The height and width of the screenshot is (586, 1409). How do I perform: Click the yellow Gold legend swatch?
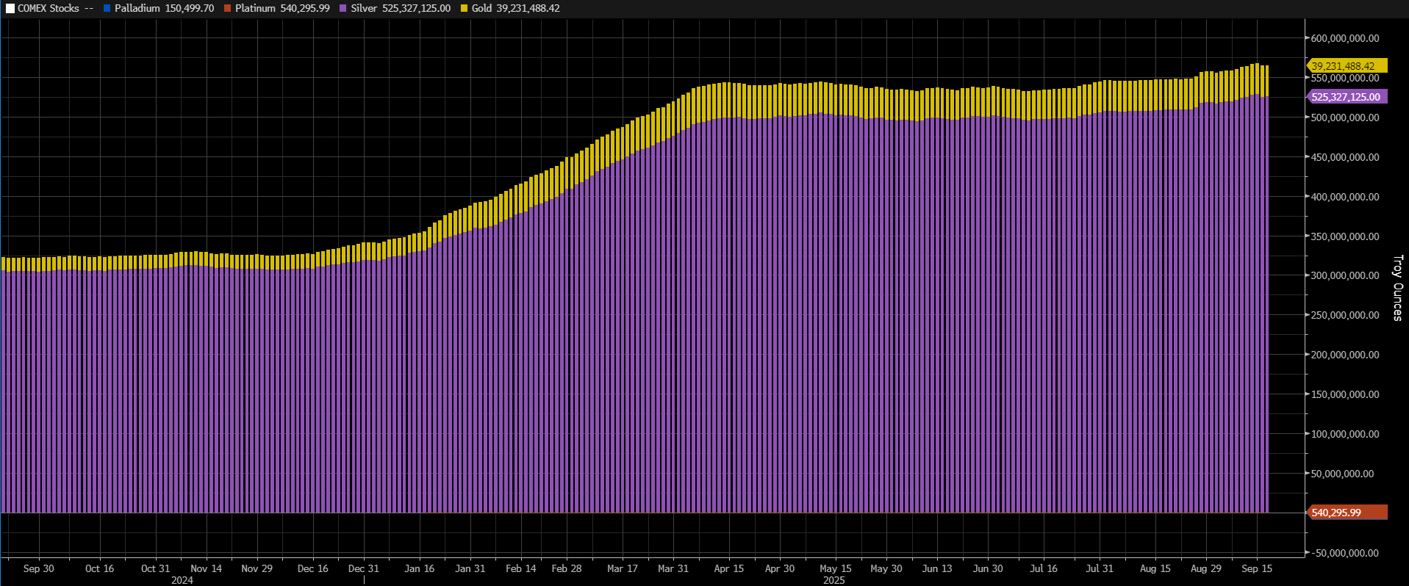point(464,9)
